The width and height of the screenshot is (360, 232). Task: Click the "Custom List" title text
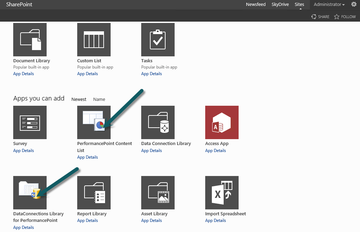[x=89, y=61]
